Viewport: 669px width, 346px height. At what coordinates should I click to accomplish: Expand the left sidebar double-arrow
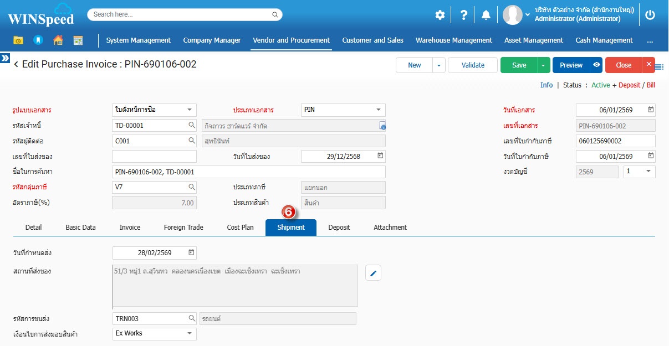(x=5, y=58)
